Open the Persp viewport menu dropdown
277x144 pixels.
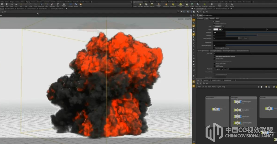tap(180, 19)
